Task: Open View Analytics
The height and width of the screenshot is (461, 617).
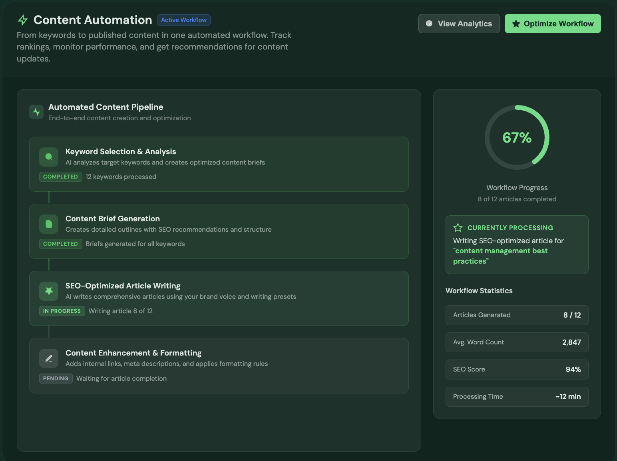Action: 459,24
